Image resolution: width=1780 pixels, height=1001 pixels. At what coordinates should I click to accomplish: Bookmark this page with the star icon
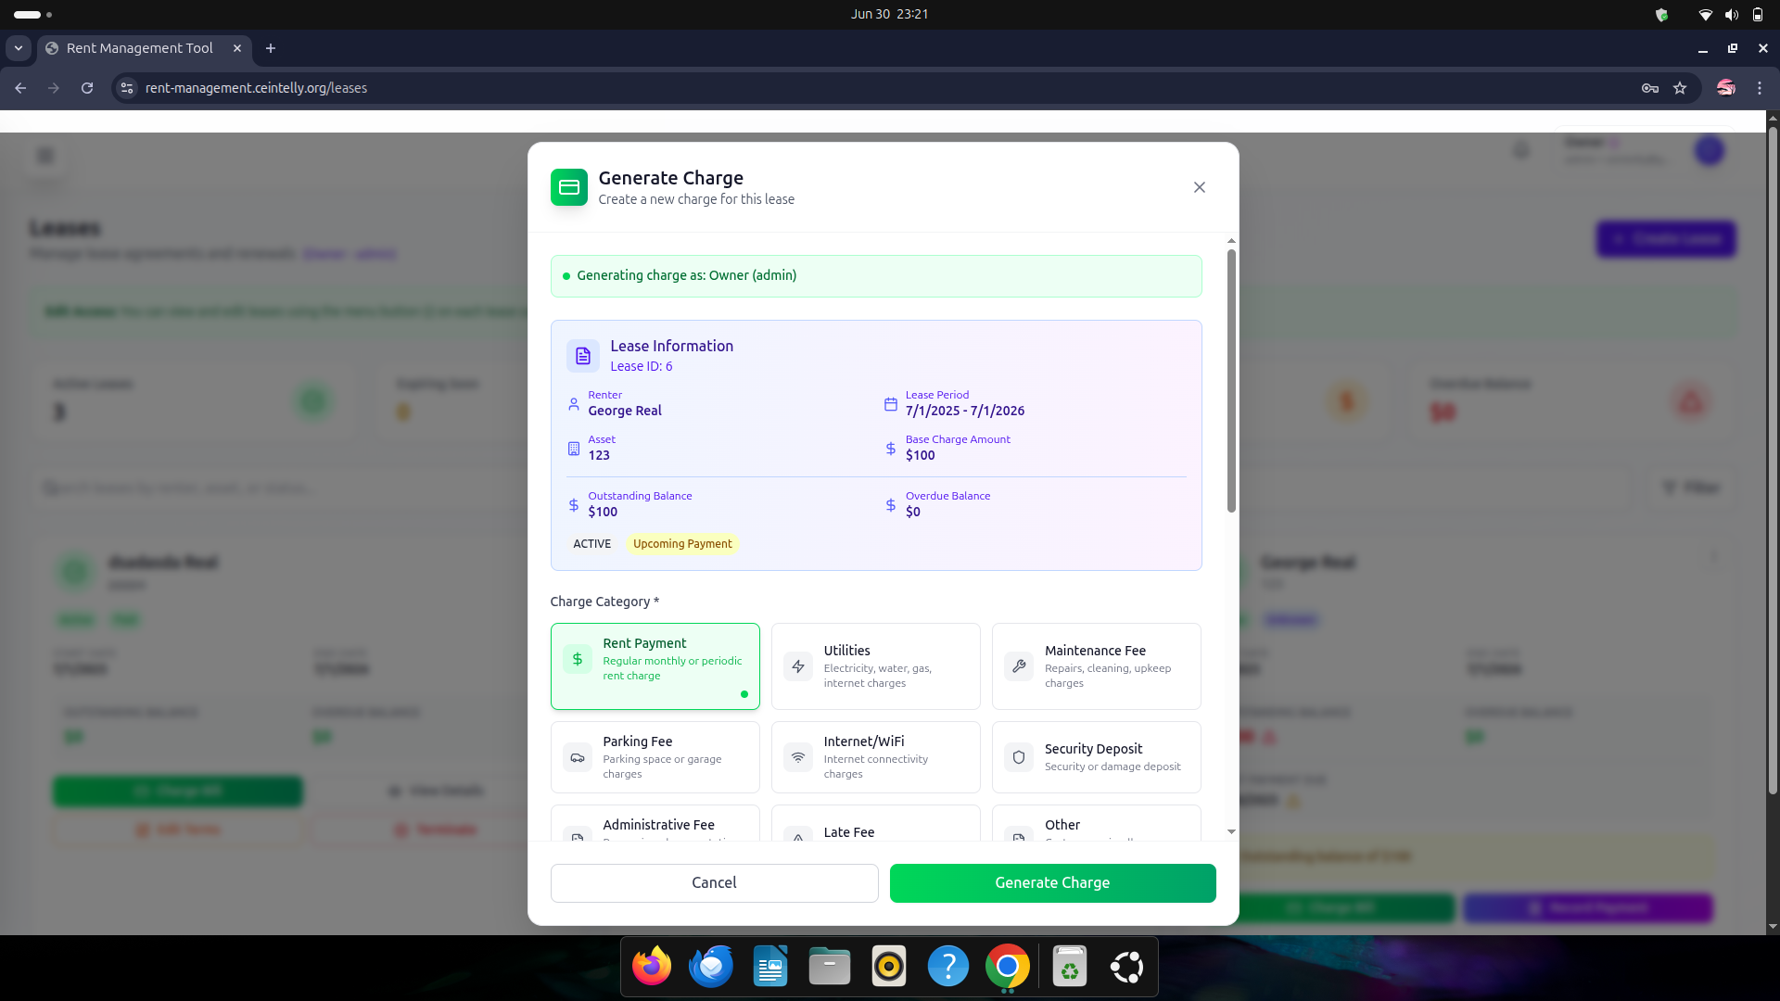(x=1680, y=88)
